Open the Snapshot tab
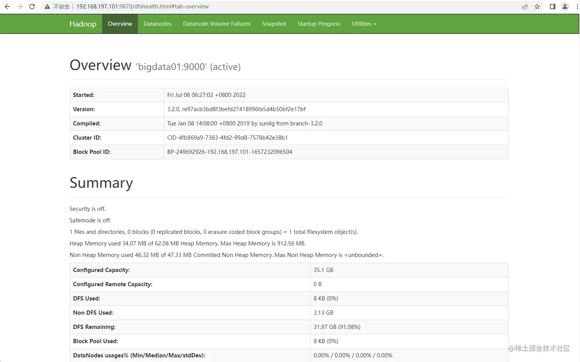580x362 pixels. point(274,24)
